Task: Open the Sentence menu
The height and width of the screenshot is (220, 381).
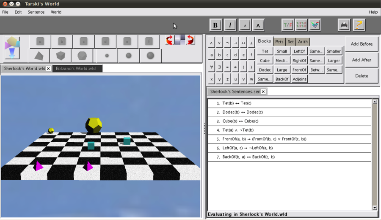Action: pyautogui.click(x=36, y=12)
